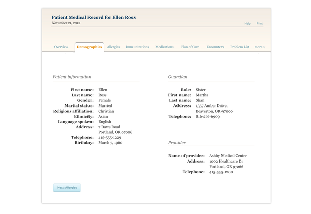Viewport: 311px width, 214px height.
Task: Click provider city Portland, OR 97266
Action: pos(227,167)
